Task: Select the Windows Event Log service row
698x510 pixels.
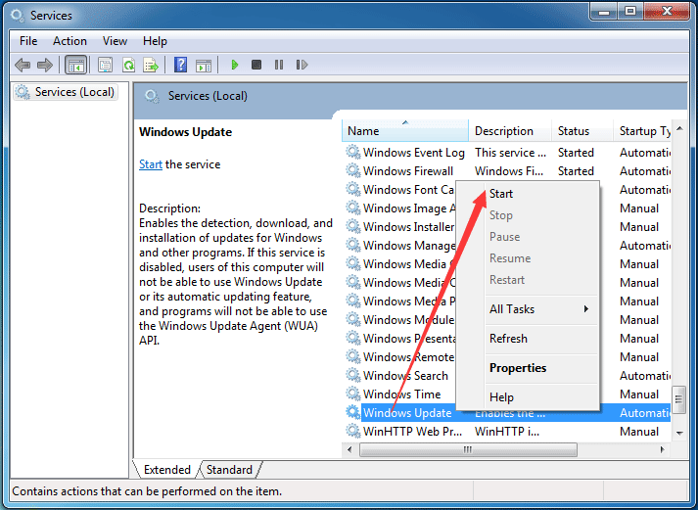Action: coord(507,152)
